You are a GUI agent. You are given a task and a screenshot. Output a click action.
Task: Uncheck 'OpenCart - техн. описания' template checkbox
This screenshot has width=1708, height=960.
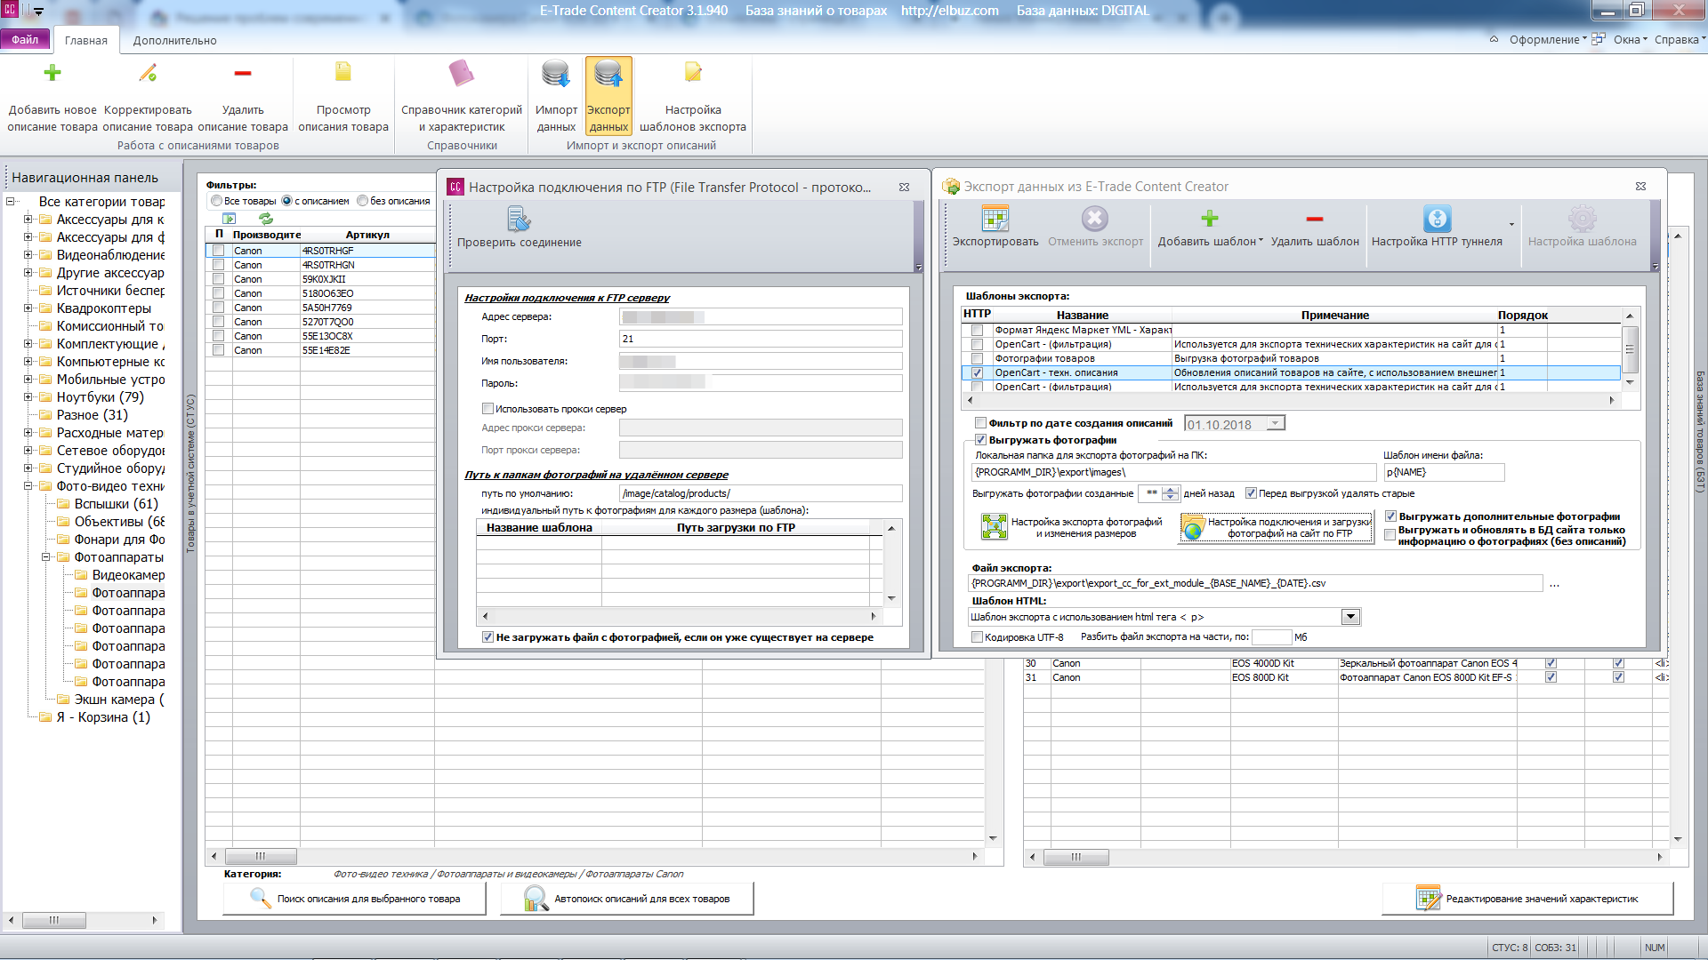(x=977, y=373)
